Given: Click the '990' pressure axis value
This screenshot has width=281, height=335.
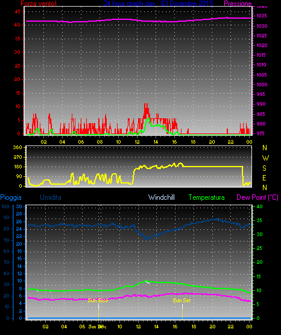Looking at the screenshot, I should coord(261,104).
